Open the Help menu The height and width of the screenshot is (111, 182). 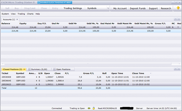pos(38,14)
